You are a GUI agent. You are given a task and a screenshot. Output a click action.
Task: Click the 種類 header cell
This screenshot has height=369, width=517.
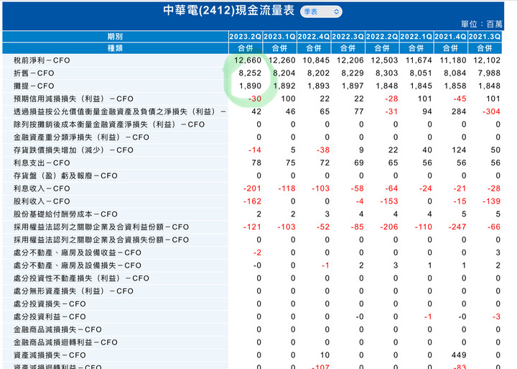(115, 48)
